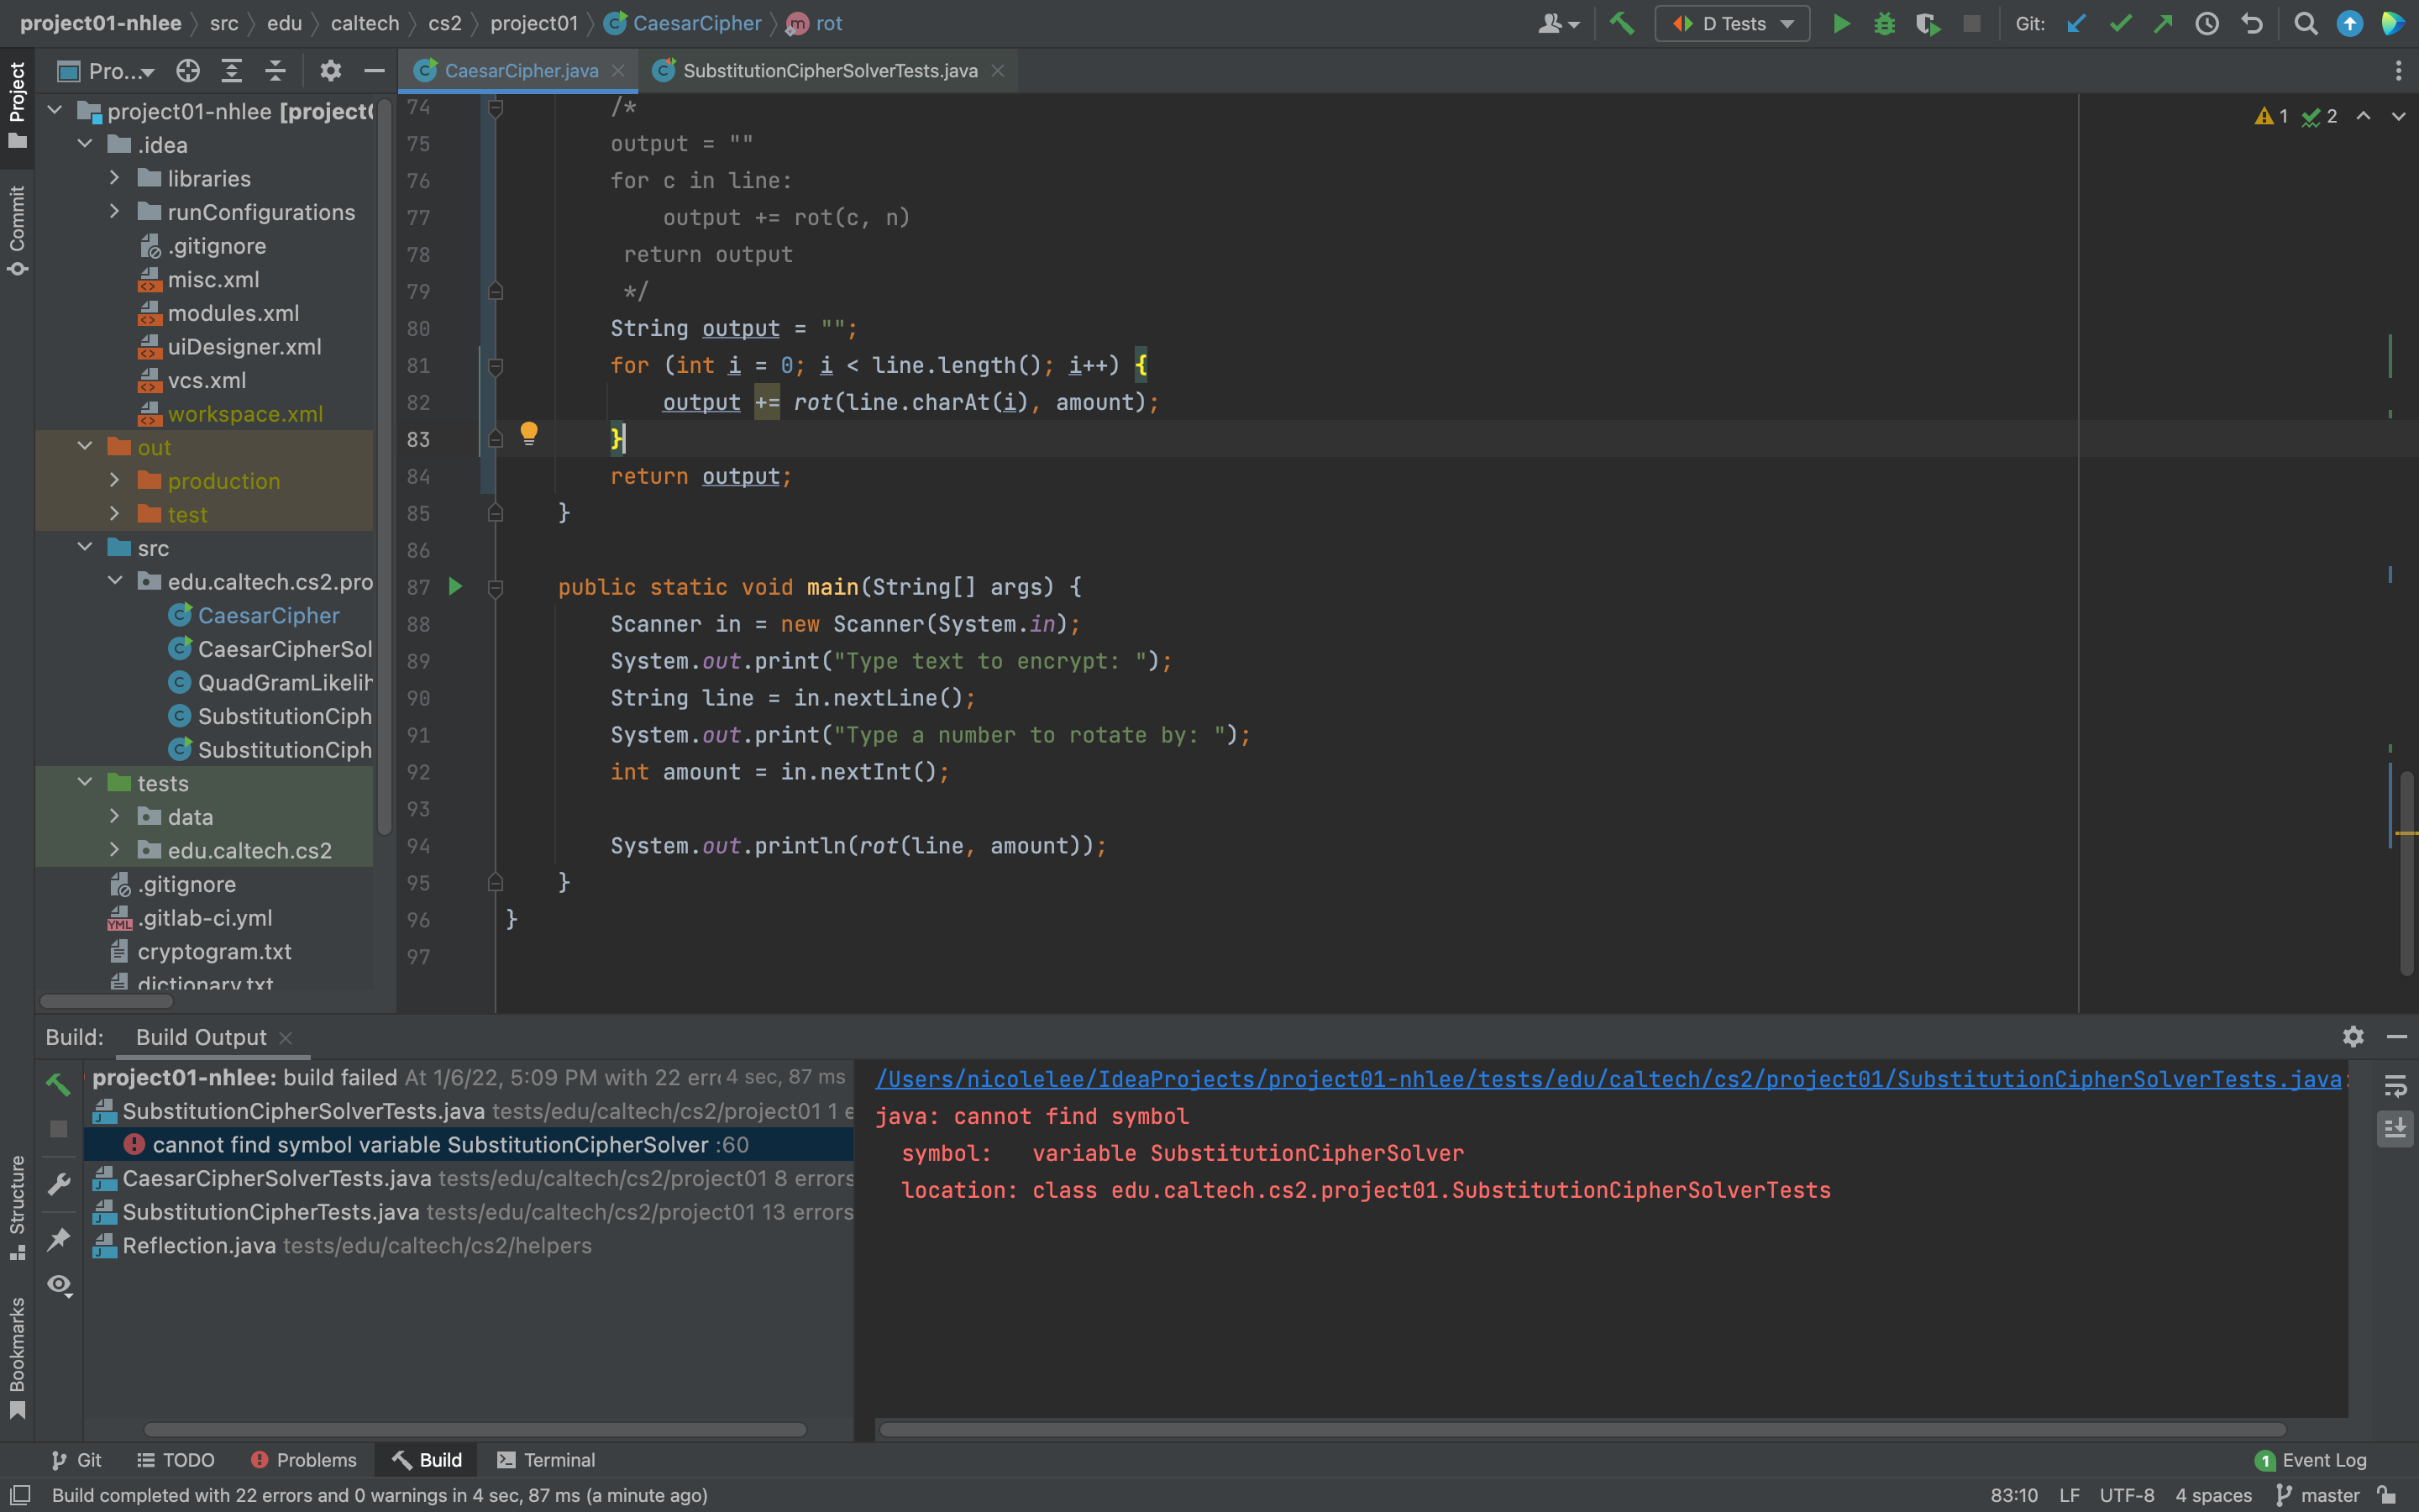Expand the libraries folder
Image resolution: width=2419 pixels, height=1512 pixels.
point(115,178)
